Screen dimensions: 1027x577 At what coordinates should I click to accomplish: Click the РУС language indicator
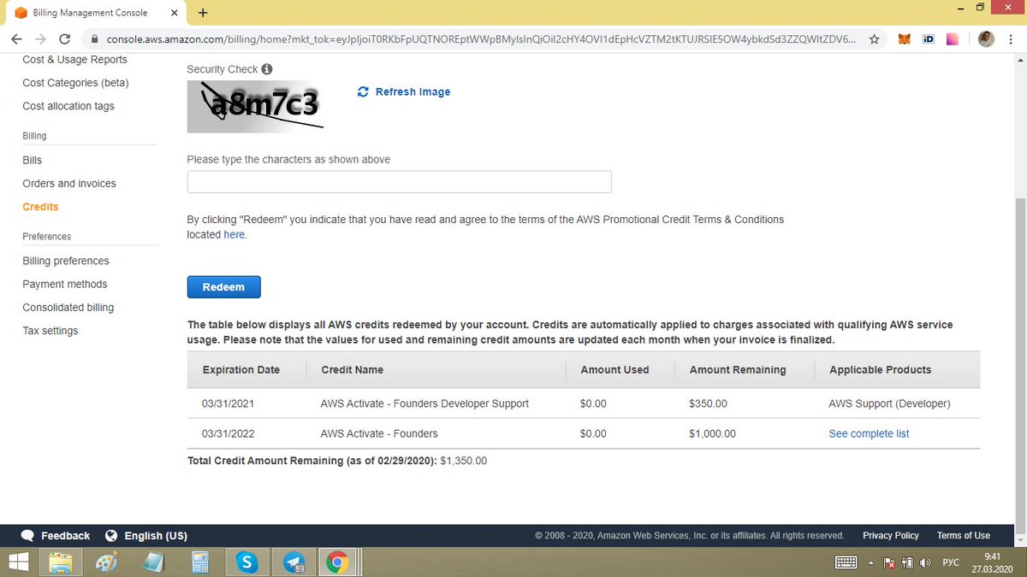pos(951,563)
